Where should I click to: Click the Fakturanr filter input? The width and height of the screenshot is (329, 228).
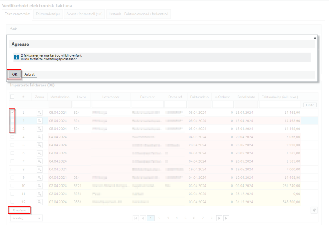click(148, 104)
